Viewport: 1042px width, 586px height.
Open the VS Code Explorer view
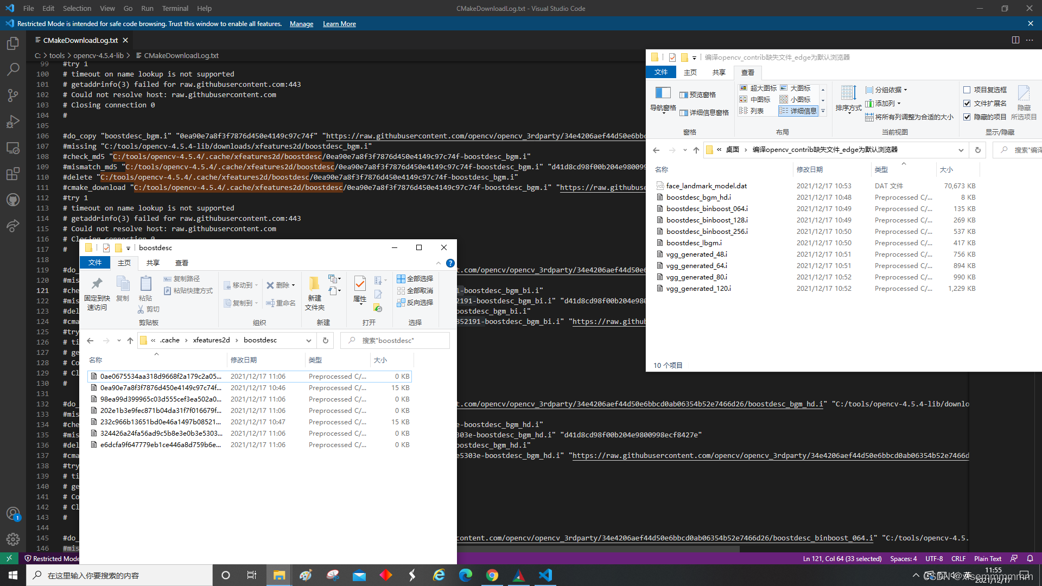click(x=13, y=43)
